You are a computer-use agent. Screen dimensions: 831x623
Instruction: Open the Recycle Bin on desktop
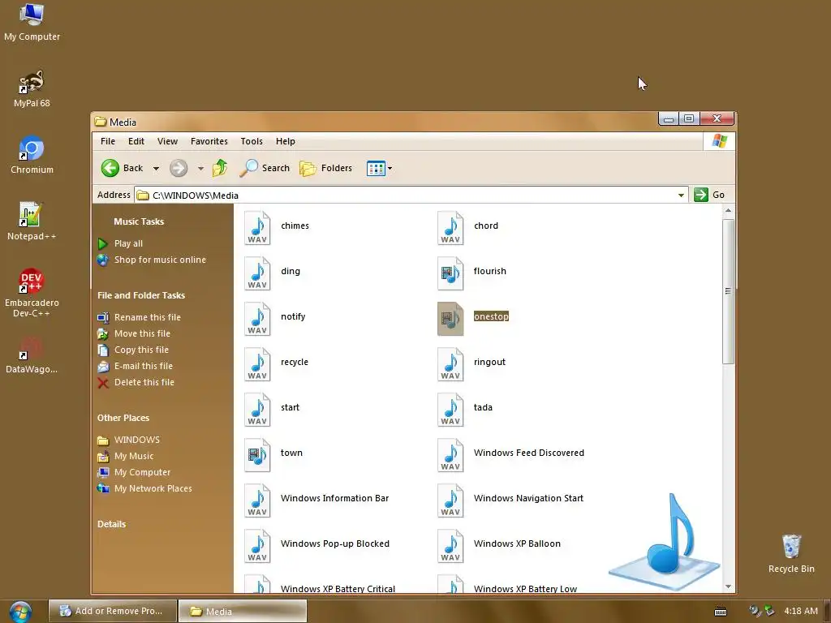pyautogui.click(x=791, y=553)
